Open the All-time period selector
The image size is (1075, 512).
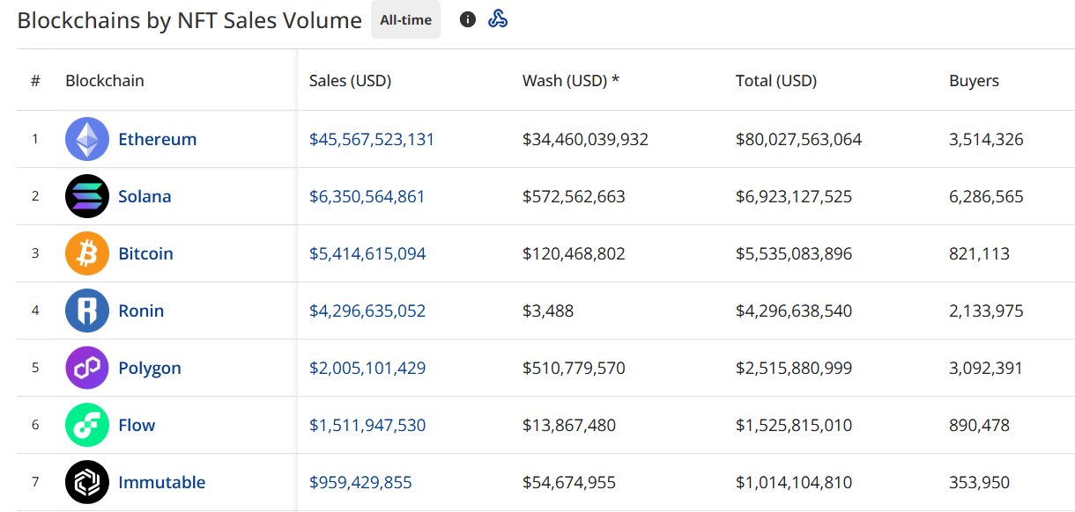click(x=405, y=19)
